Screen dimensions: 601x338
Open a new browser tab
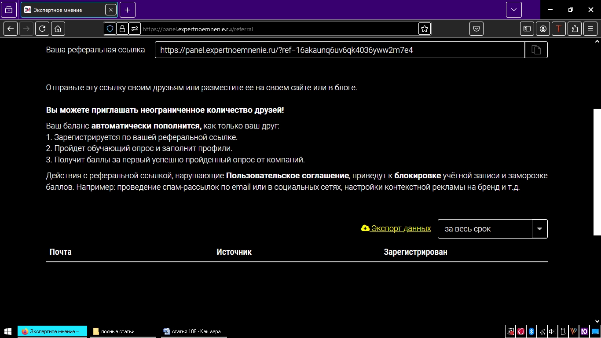tap(127, 10)
